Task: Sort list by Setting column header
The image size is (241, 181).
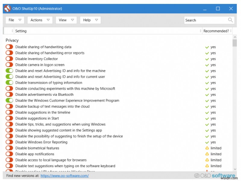Action: click(x=21, y=31)
